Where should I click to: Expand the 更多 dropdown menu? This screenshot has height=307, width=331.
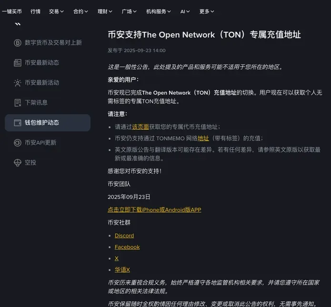pyautogui.click(x=207, y=11)
